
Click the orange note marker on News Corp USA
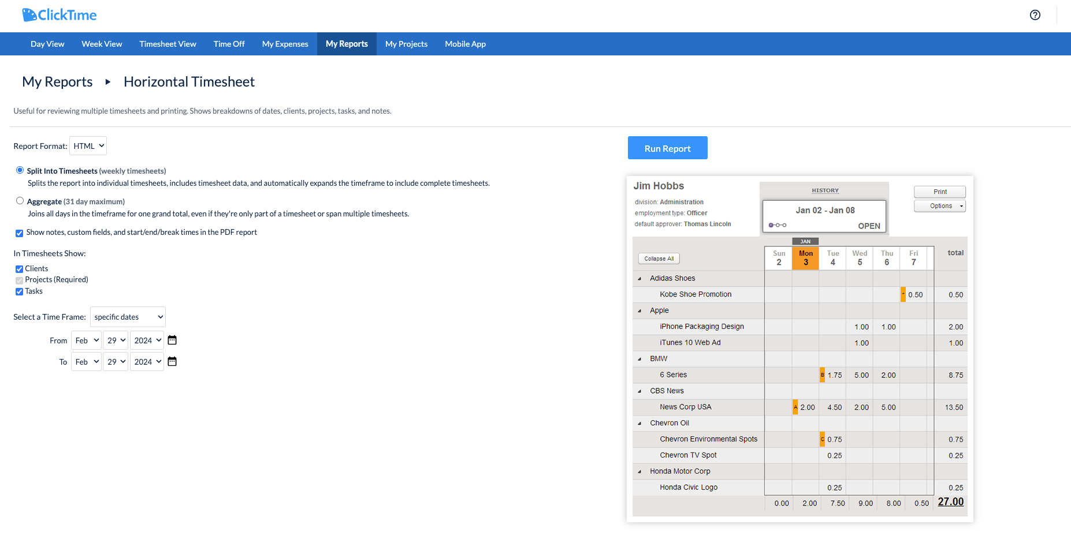[795, 407]
